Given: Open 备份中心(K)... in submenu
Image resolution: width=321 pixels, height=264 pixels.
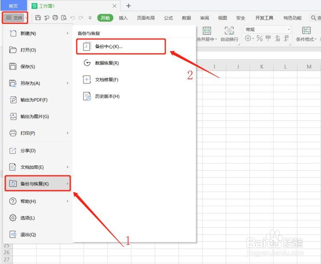Looking at the screenshot, I should (121, 47).
